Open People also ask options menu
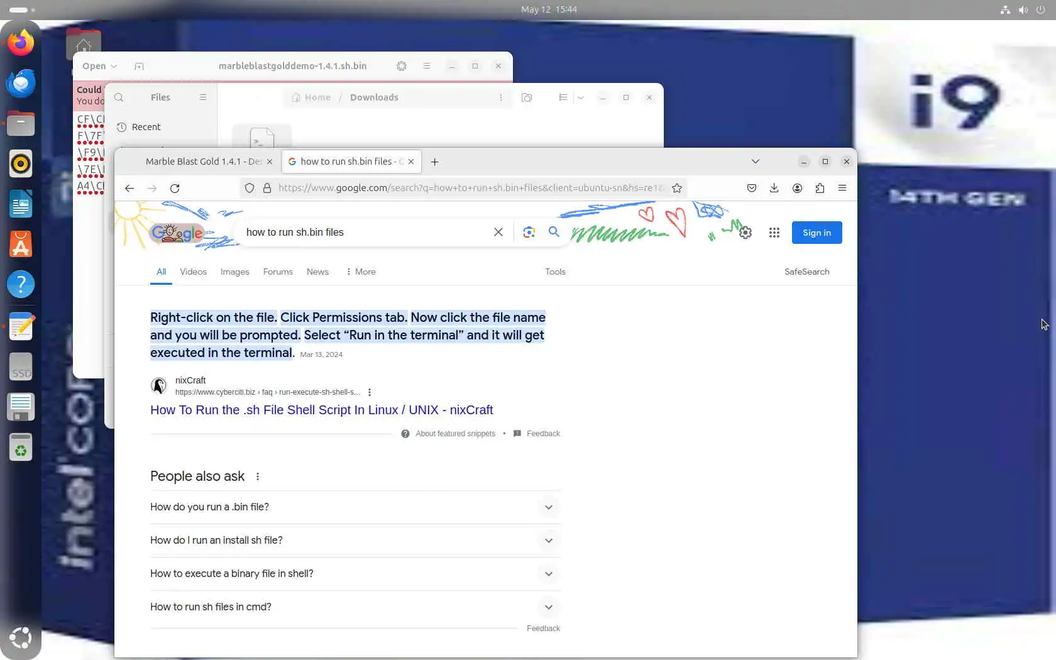The width and height of the screenshot is (1056, 660). 258,476
